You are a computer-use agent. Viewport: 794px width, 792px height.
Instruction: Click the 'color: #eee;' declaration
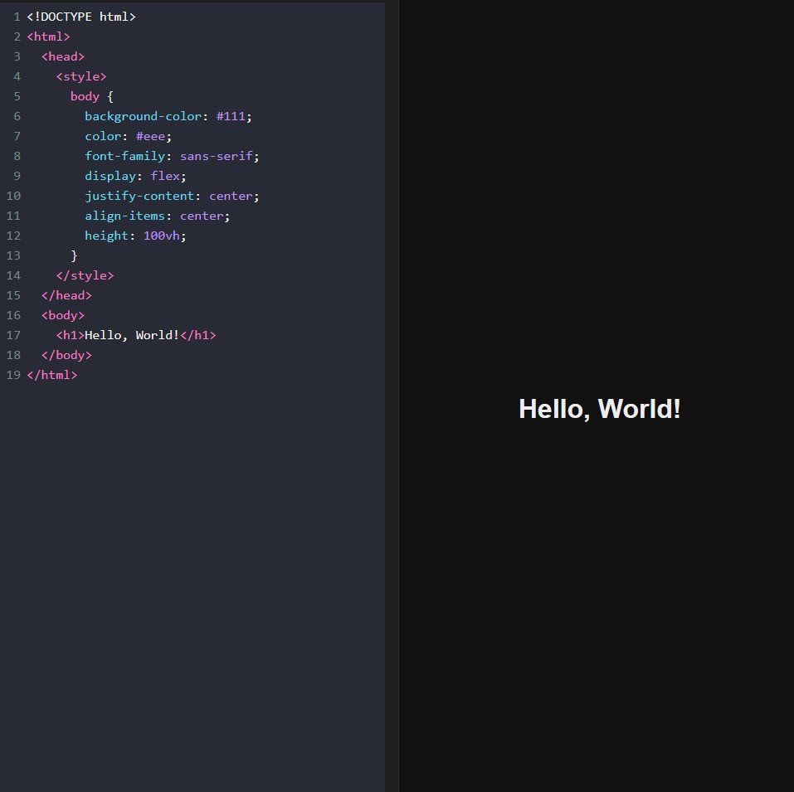point(128,136)
